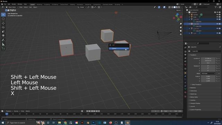Screen dimensions: 222x125
Task: Click the Scale X value field
Action: click(x=208, y=76)
